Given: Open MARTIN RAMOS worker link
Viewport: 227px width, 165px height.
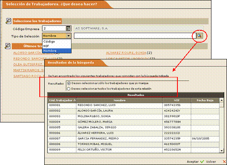Looking at the screenshot, I should coord(29,70).
